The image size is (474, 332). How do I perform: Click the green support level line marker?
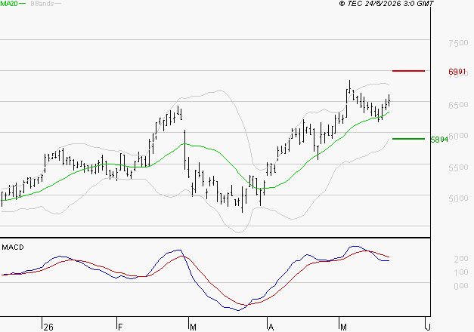pyautogui.click(x=408, y=139)
